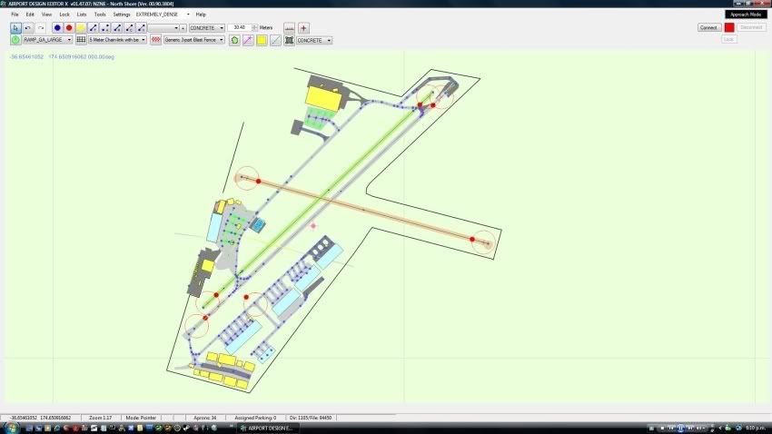
Task: Select the Pointer arrow tool
Action: pyautogui.click(x=15, y=28)
